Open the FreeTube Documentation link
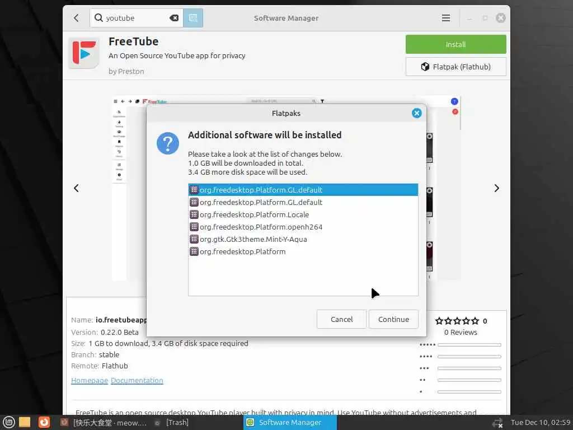The image size is (573, 430). (137, 381)
